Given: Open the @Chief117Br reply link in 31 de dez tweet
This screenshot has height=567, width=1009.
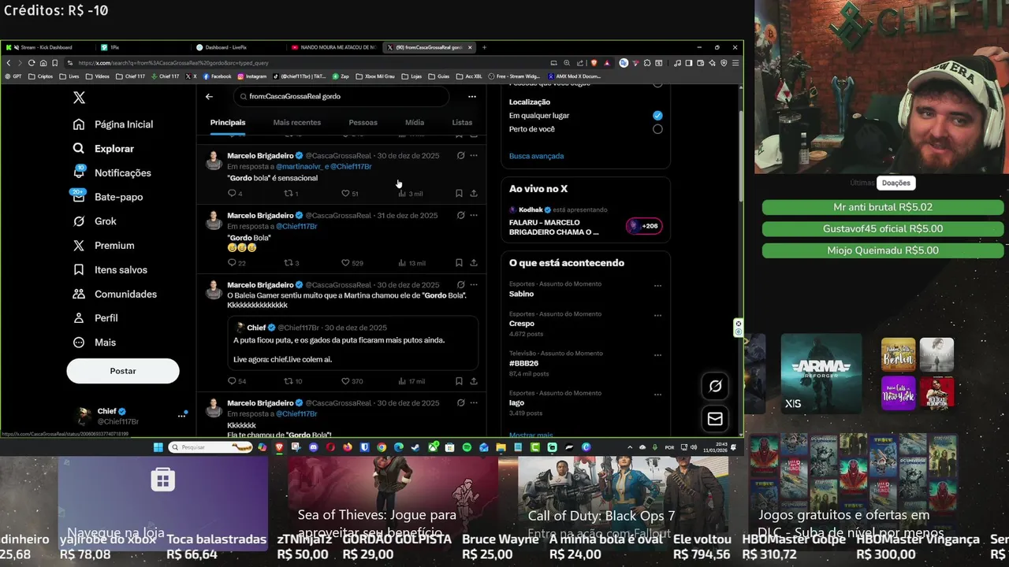Looking at the screenshot, I should coord(296,226).
